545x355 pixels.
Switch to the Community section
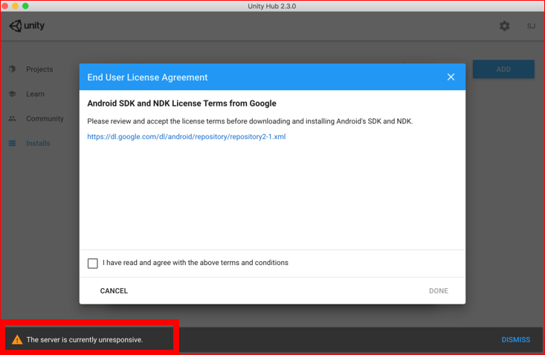pos(45,118)
